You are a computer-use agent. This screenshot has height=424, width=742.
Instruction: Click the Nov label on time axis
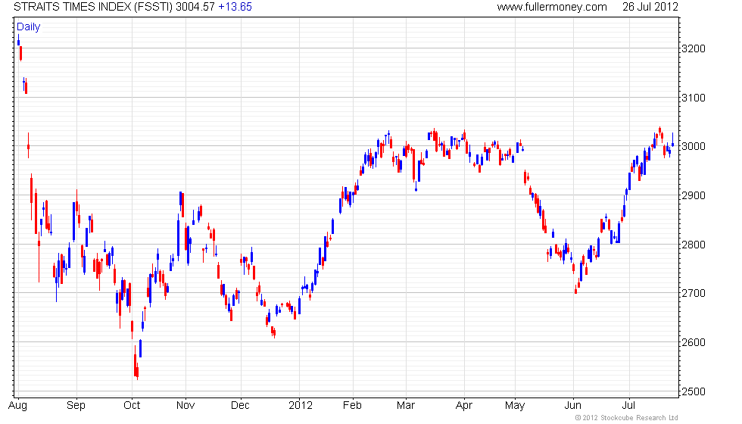tap(185, 406)
